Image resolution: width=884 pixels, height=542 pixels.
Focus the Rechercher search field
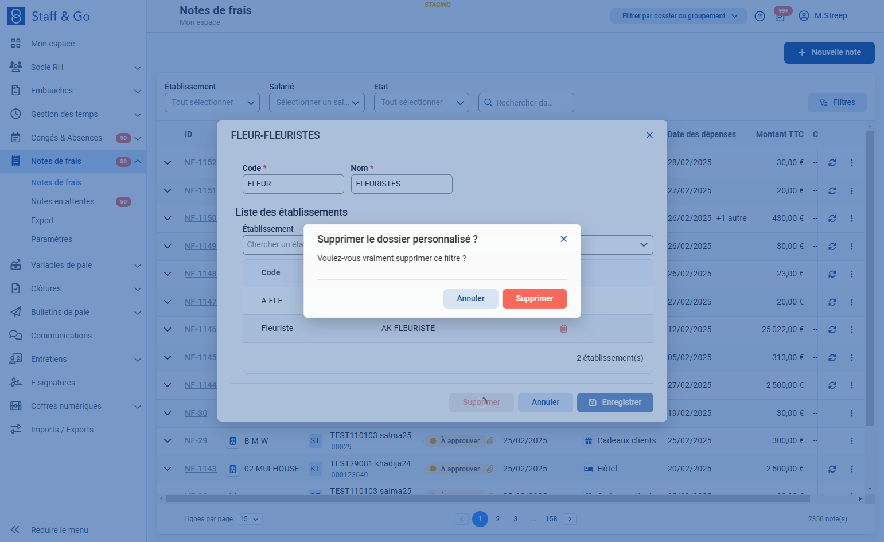pos(526,103)
